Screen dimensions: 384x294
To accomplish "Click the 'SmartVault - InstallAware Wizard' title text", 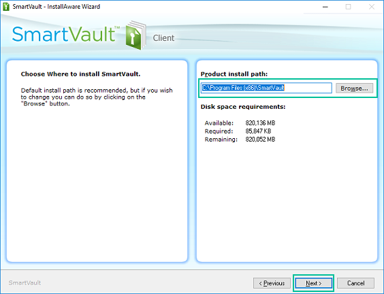I will [57, 7].
